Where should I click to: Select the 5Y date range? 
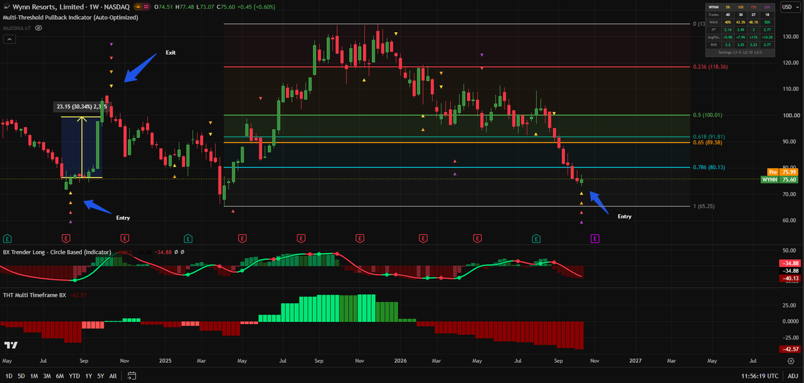[100, 376]
